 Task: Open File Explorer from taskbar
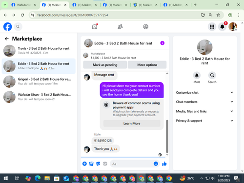[x=47, y=178]
